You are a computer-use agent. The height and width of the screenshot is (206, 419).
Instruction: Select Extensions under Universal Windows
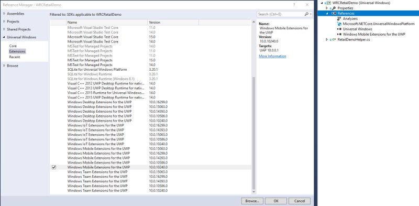[x=17, y=51]
